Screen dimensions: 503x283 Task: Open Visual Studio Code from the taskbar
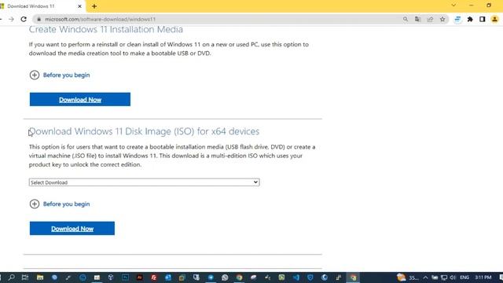point(296,277)
